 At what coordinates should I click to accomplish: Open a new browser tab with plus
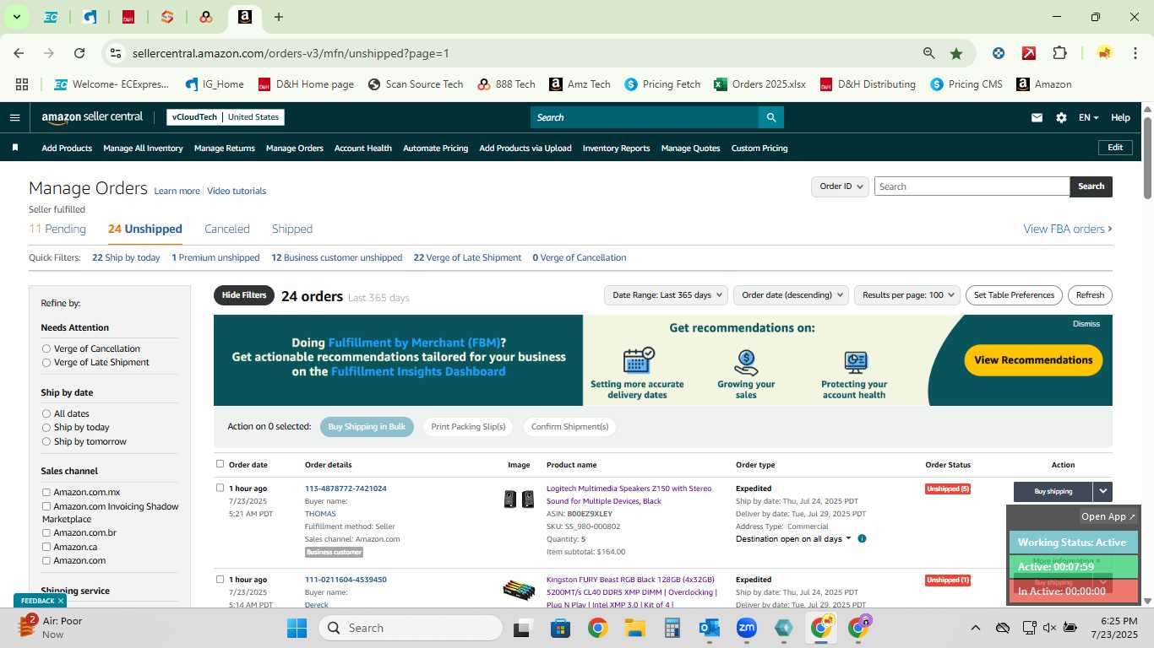click(x=279, y=17)
